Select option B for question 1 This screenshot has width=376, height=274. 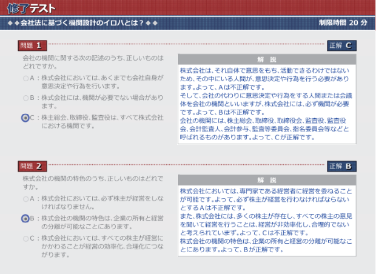25,98
